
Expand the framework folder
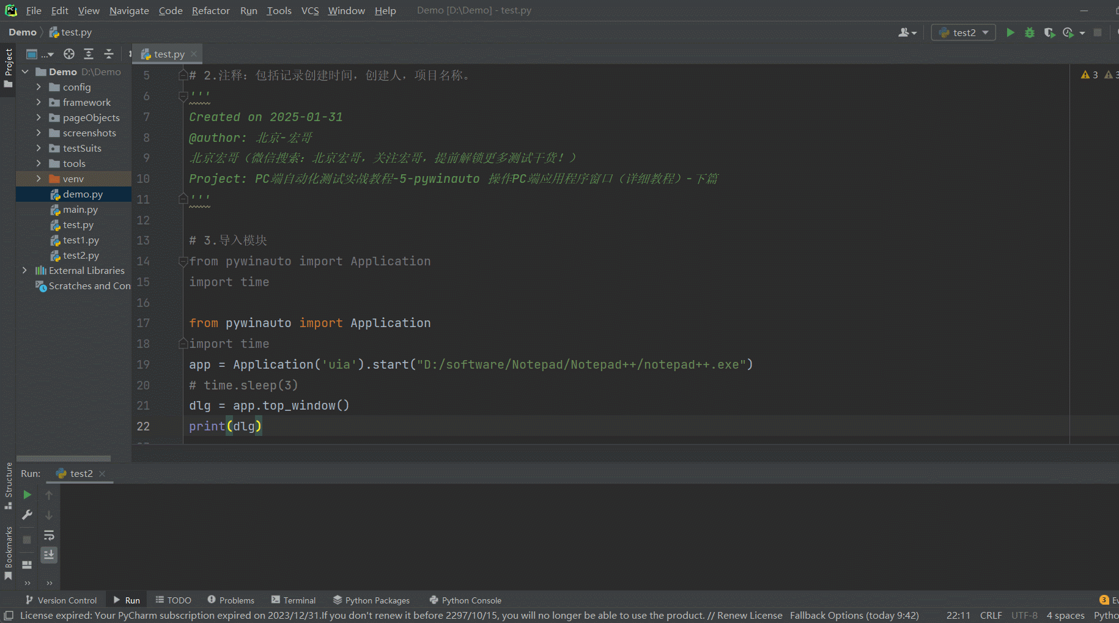39,102
